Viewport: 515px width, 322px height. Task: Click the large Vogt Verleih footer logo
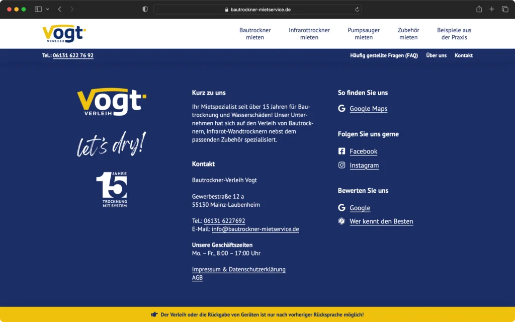coord(112,102)
